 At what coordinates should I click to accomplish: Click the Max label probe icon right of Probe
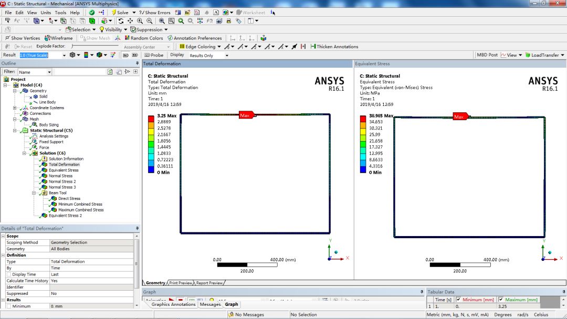(125, 55)
